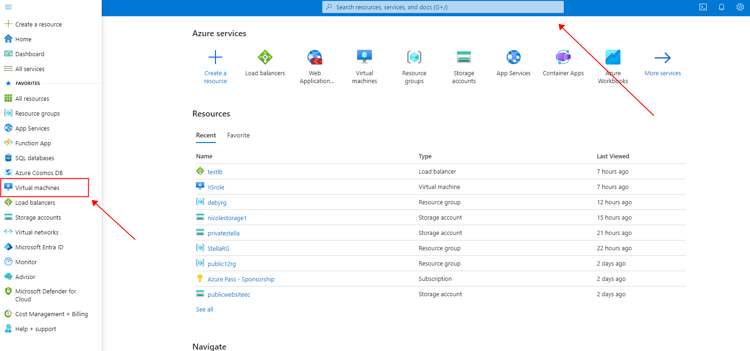Click the Monitor gauge icon in sidebar

point(8,262)
